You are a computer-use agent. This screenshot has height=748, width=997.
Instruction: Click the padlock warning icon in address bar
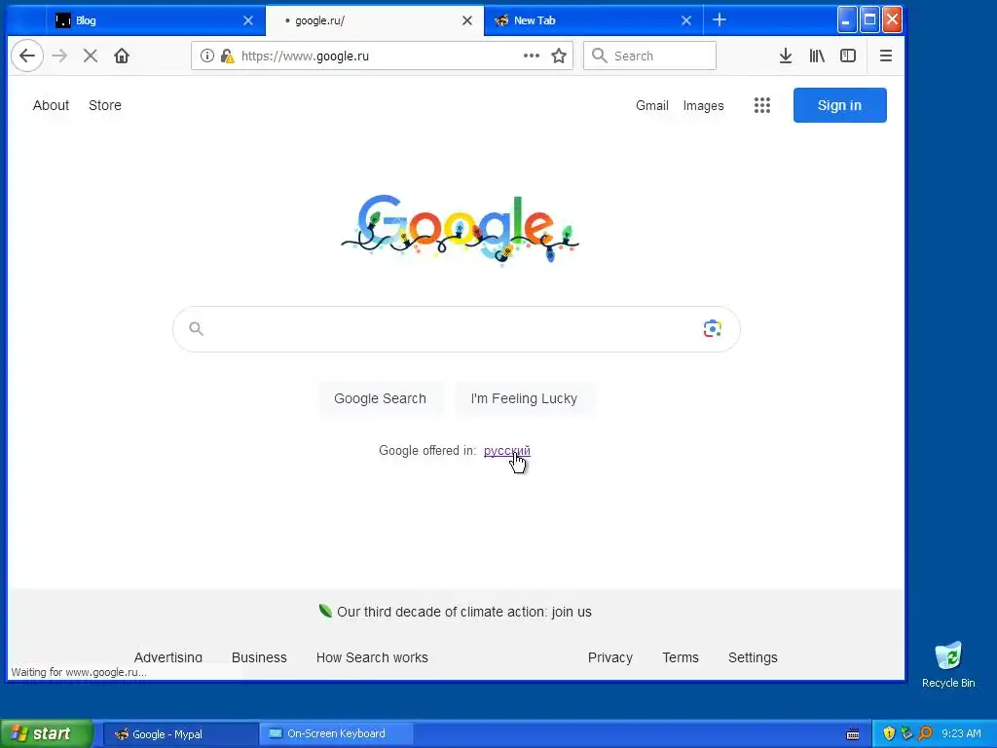tap(227, 56)
